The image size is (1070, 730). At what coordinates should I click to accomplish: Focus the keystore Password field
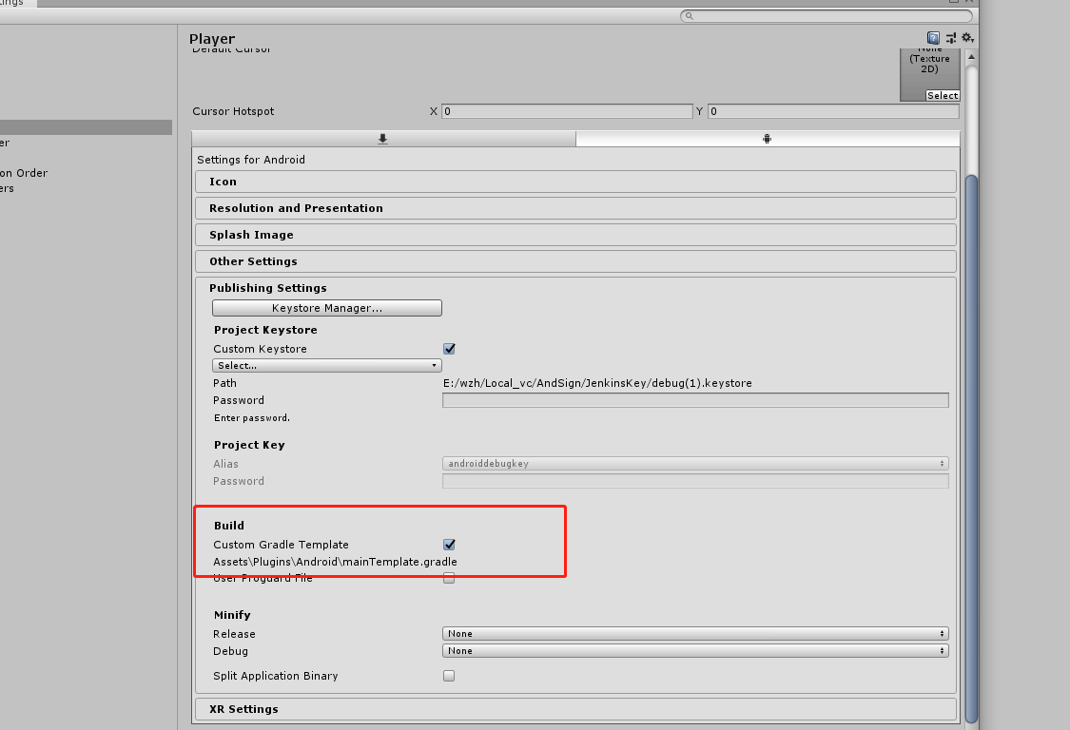[x=695, y=400]
